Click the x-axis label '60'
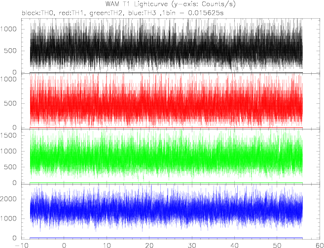The height and width of the screenshot is (248, 324). pyautogui.click(x=319, y=246)
